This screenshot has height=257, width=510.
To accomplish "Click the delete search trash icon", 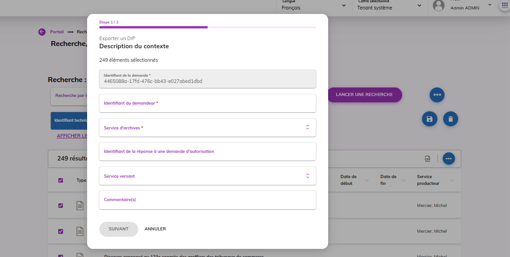I will [x=450, y=119].
